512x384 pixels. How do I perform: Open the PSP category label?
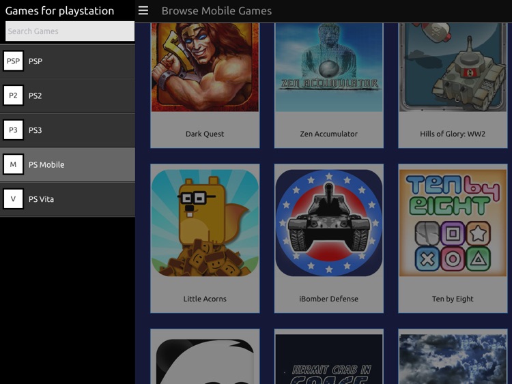point(35,61)
